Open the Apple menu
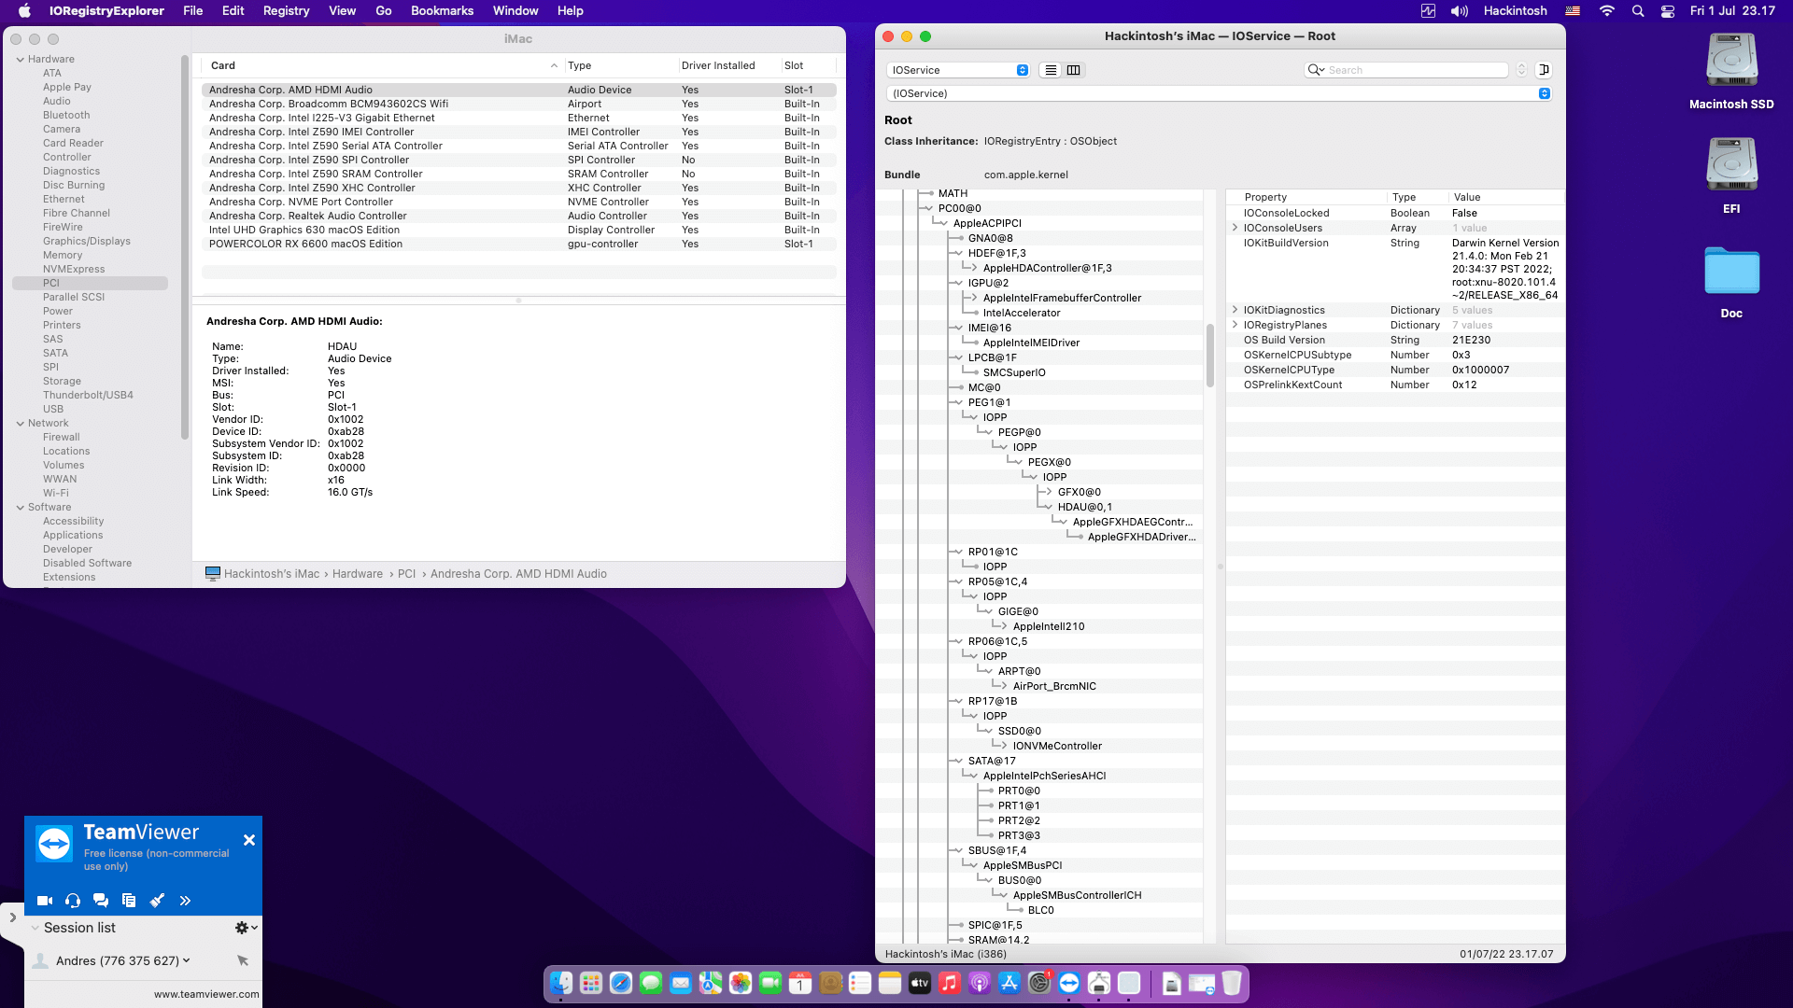The height and width of the screenshot is (1008, 1793). (x=25, y=11)
